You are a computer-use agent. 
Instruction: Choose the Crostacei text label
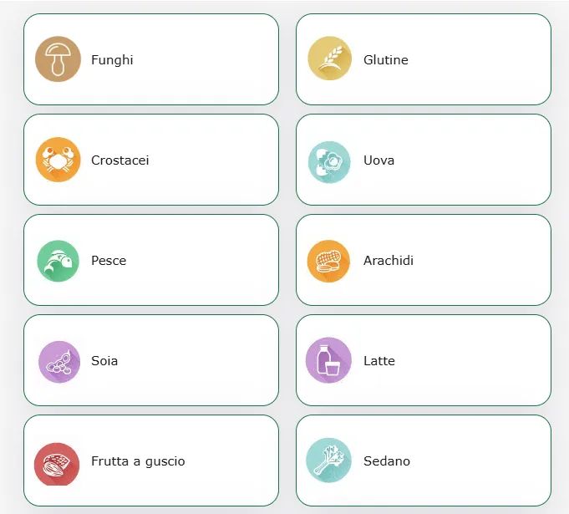click(x=119, y=160)
